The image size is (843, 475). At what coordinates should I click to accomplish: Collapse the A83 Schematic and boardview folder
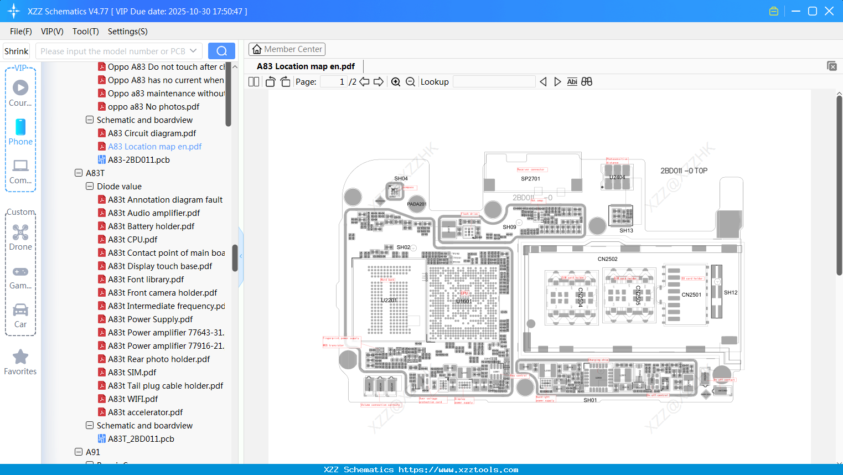(x=90, y=120)
